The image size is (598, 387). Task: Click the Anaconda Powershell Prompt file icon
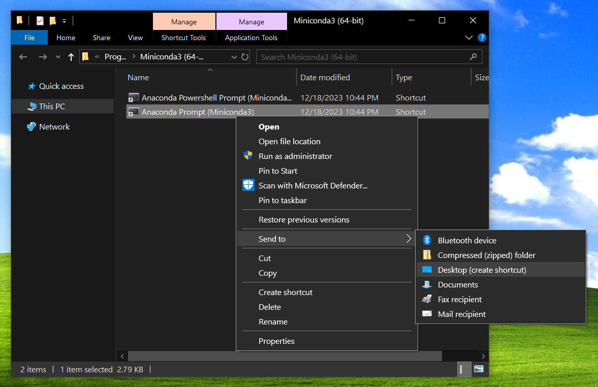click(x=133, y=98)
